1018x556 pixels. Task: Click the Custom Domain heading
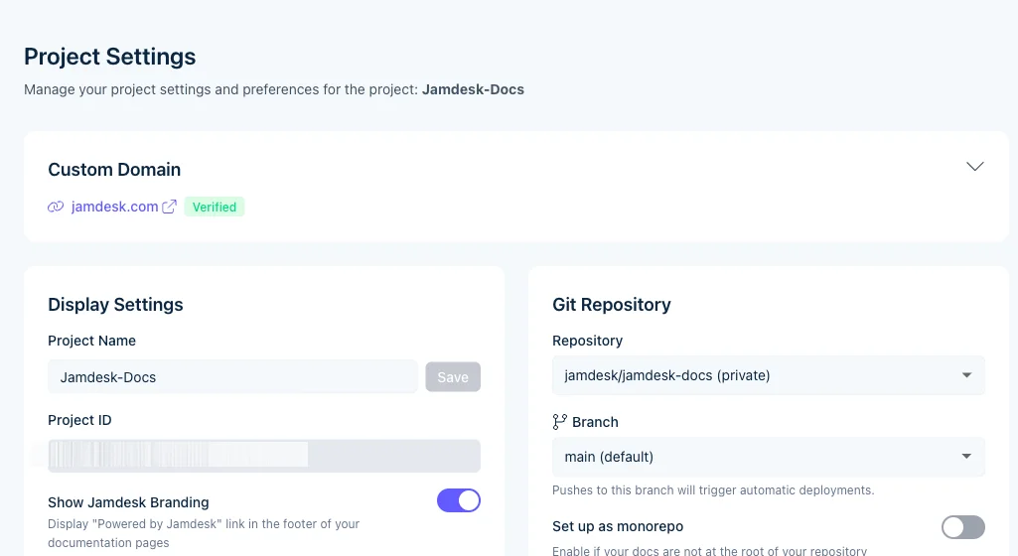[114, 170]
